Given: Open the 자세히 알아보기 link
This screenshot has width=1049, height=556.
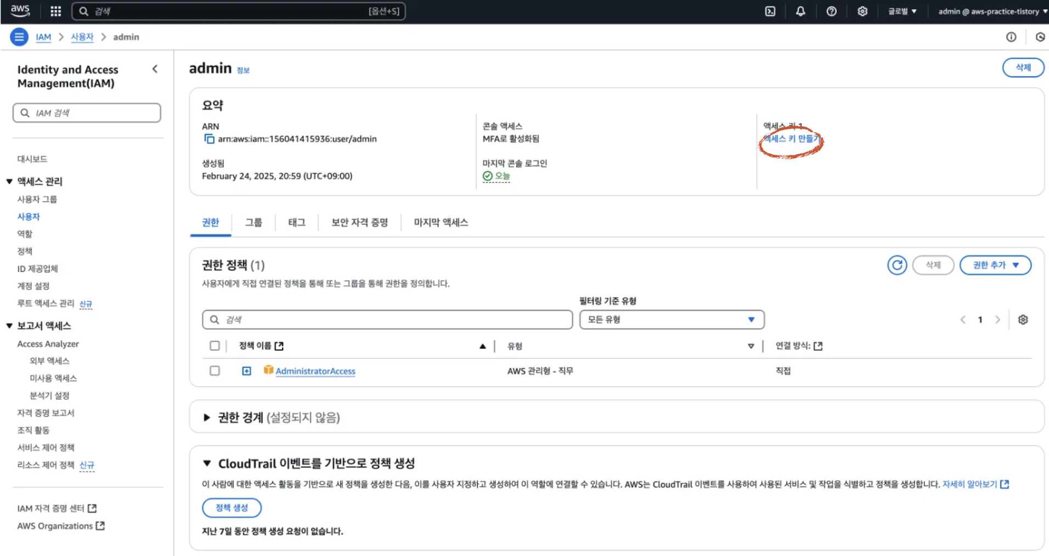Looking at the screenshot, I should click(975, 484).
